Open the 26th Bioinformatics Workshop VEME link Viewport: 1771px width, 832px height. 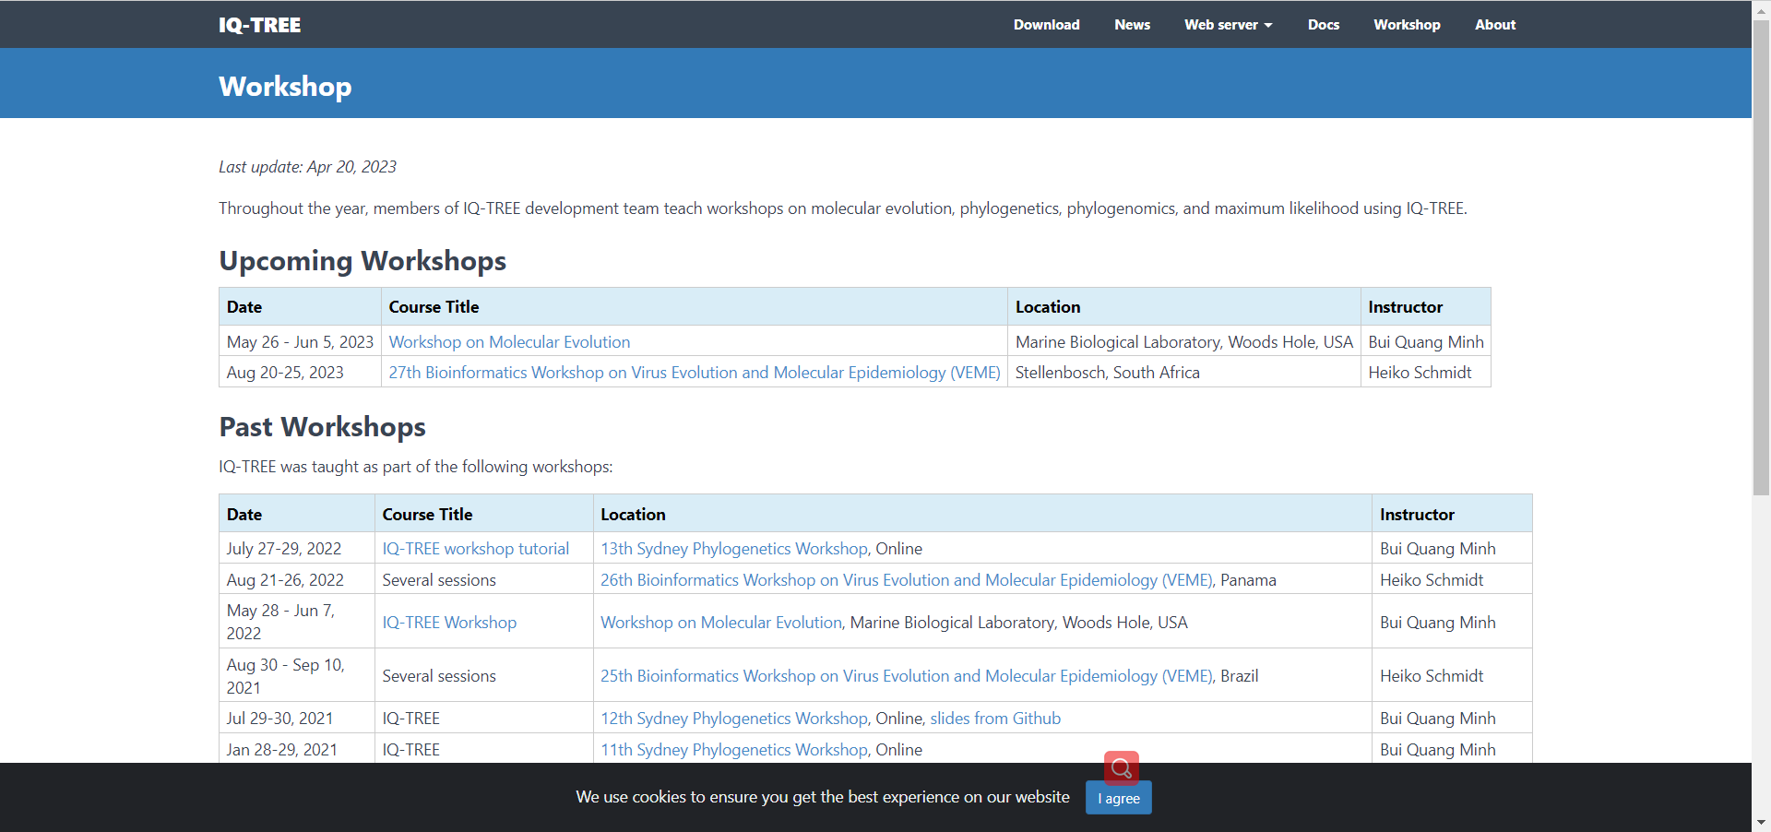pos(907,580)
